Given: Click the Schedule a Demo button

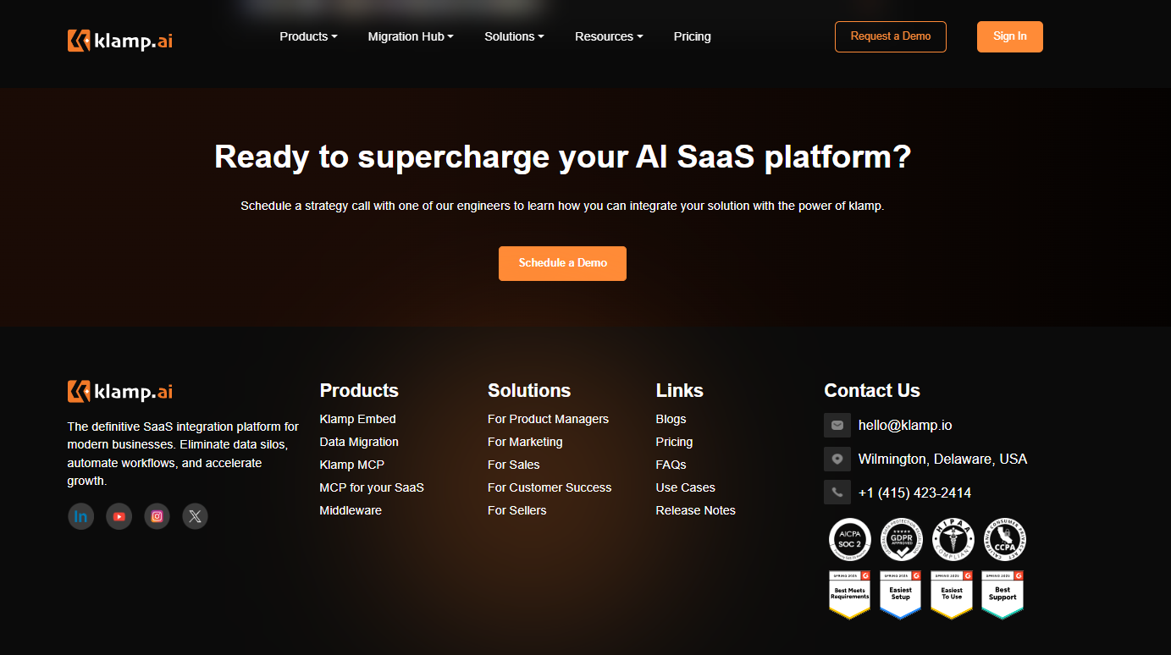Looking at the screenshot, I should [x=562, y=263].
